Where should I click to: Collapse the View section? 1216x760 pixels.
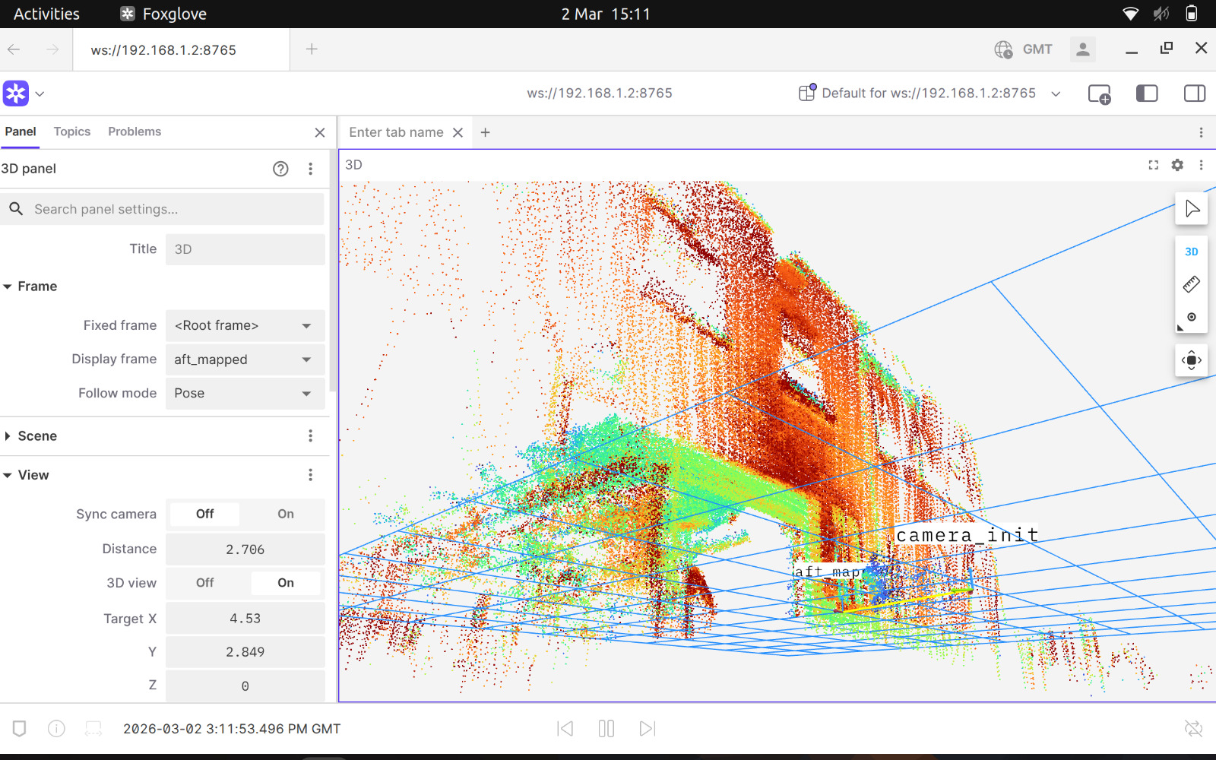coord(8,474)
